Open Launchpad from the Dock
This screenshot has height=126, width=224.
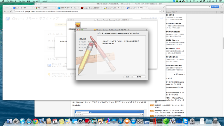pos(16,121)
